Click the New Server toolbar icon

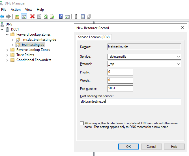tap(76, 17)
